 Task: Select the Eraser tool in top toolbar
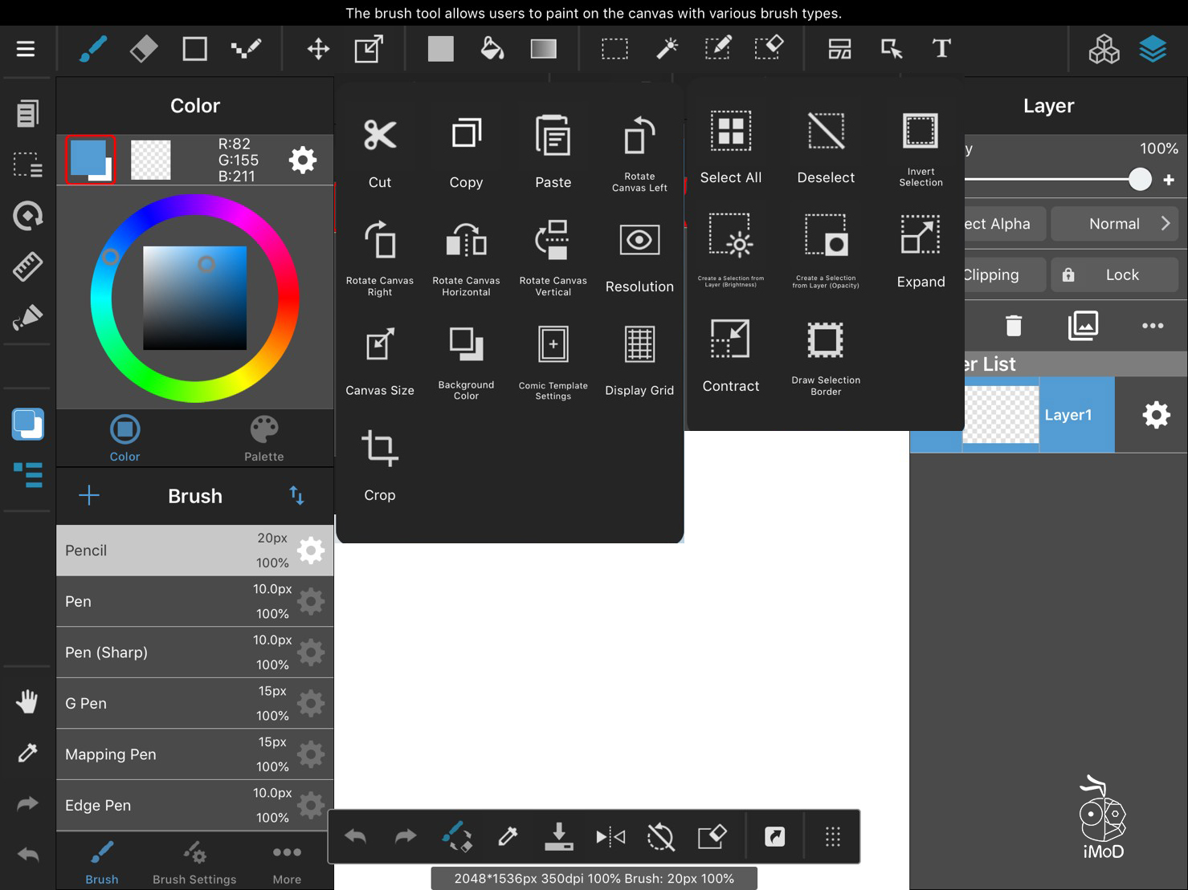[144, 49]
